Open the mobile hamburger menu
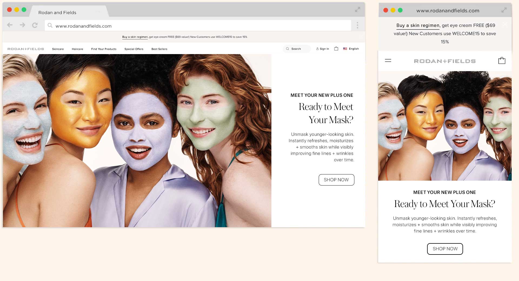 click(x=388, y=61)
